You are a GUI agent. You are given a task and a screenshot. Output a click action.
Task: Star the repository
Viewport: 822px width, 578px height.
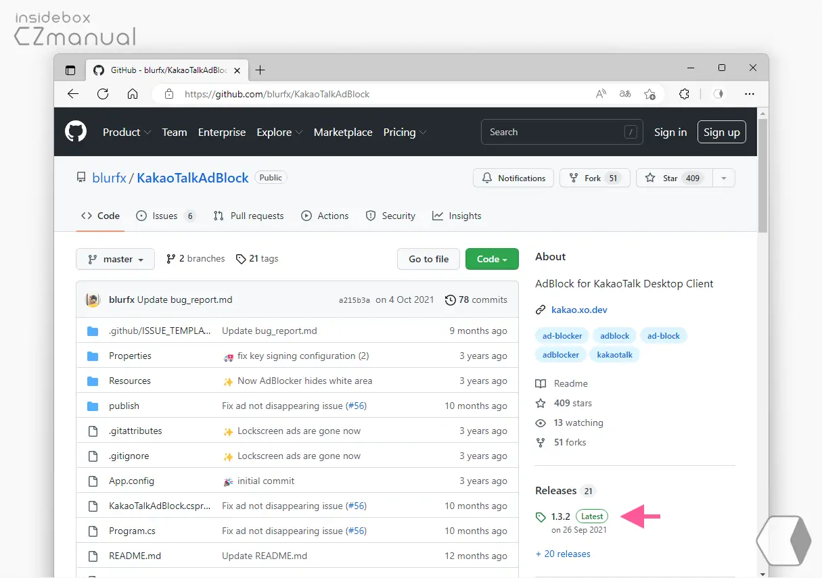[x=674, y=178]
